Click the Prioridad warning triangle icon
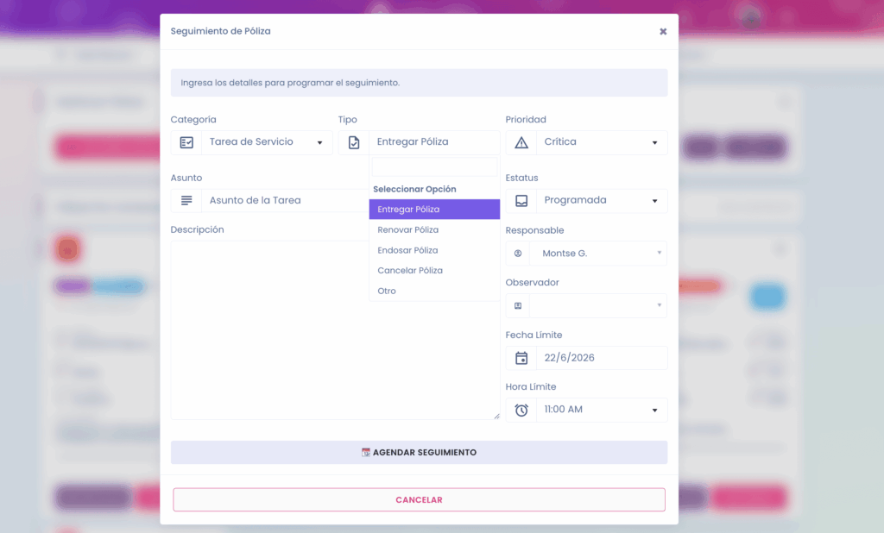884x533 pixels. (x=521, y=142)
